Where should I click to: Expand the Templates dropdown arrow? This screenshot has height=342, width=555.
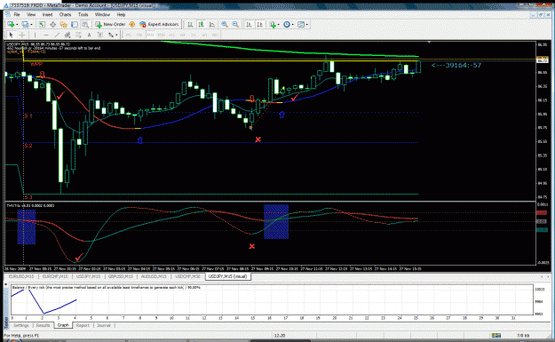point(307,25)
